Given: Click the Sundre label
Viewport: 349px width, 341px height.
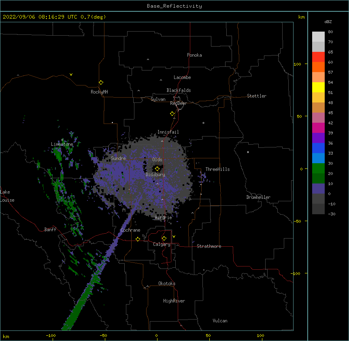Looking at the screenshot, I should (x=118, y=158).
